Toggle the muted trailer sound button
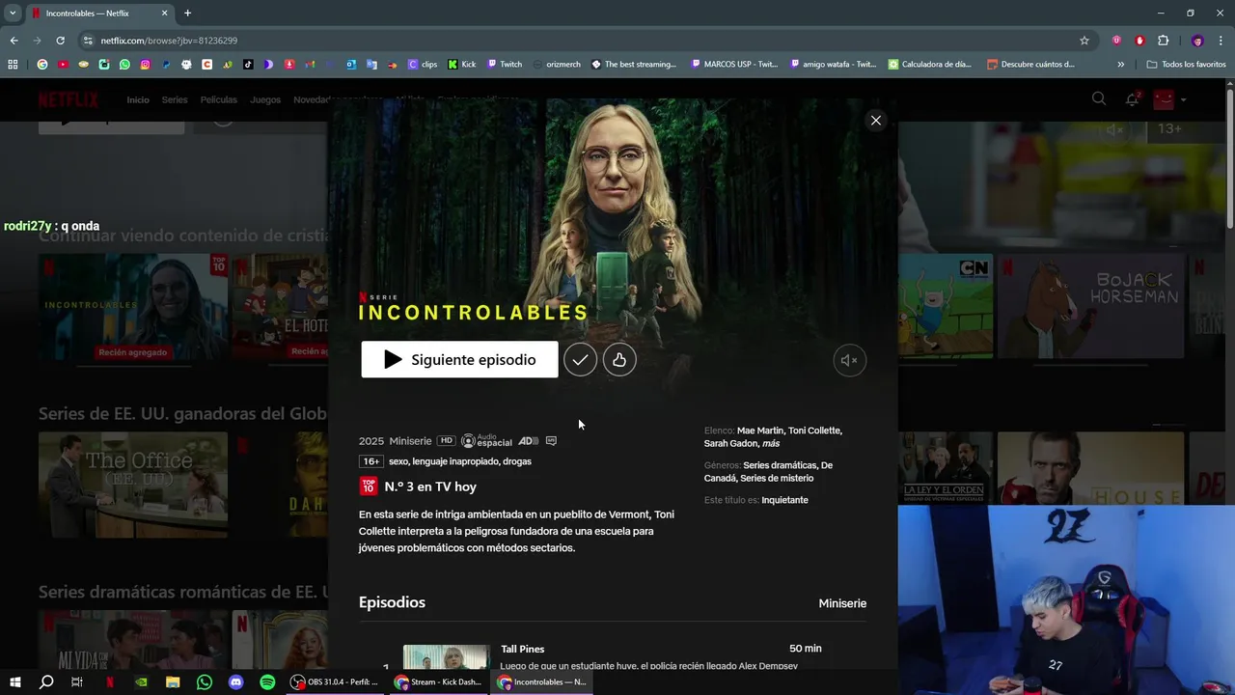Viewport: 1235px width, 695px height. coord(849,360)
